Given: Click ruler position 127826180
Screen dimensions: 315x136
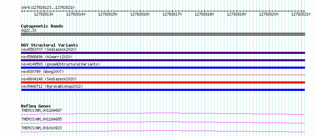Looking at the screenshot, I should point(205,14).
